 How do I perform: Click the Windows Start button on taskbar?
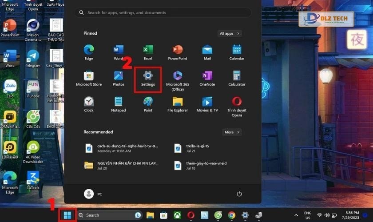point(67,215)
